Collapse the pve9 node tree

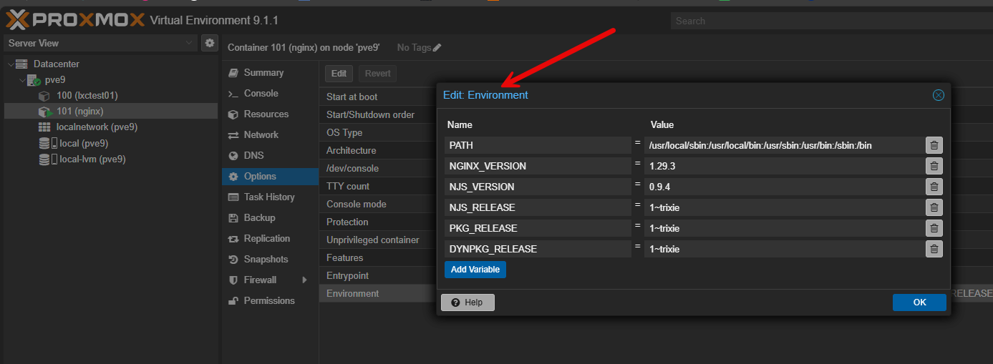pyautogui.click(x=22, y=80)
